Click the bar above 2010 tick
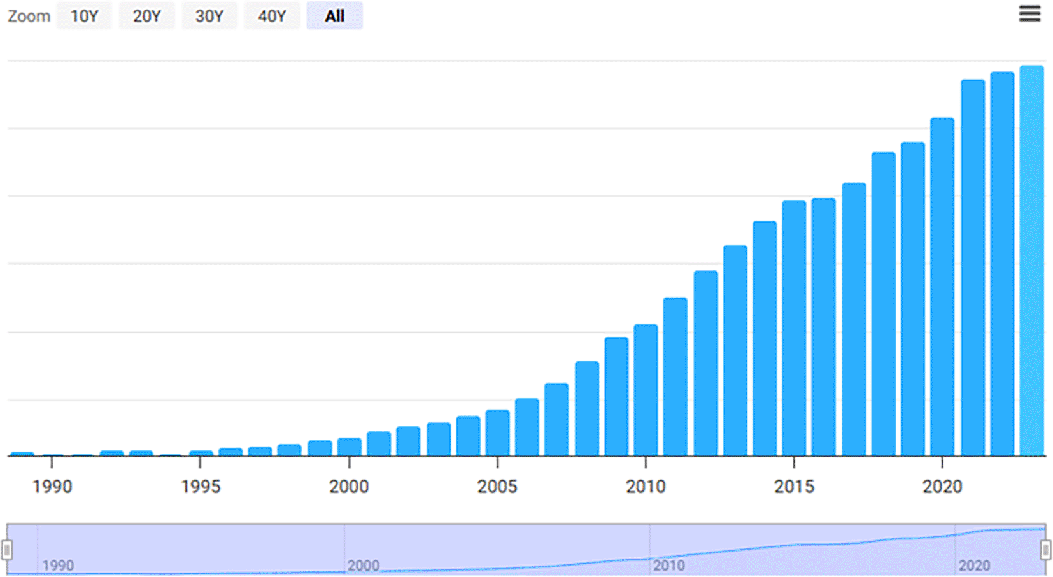 pos(646,390)
